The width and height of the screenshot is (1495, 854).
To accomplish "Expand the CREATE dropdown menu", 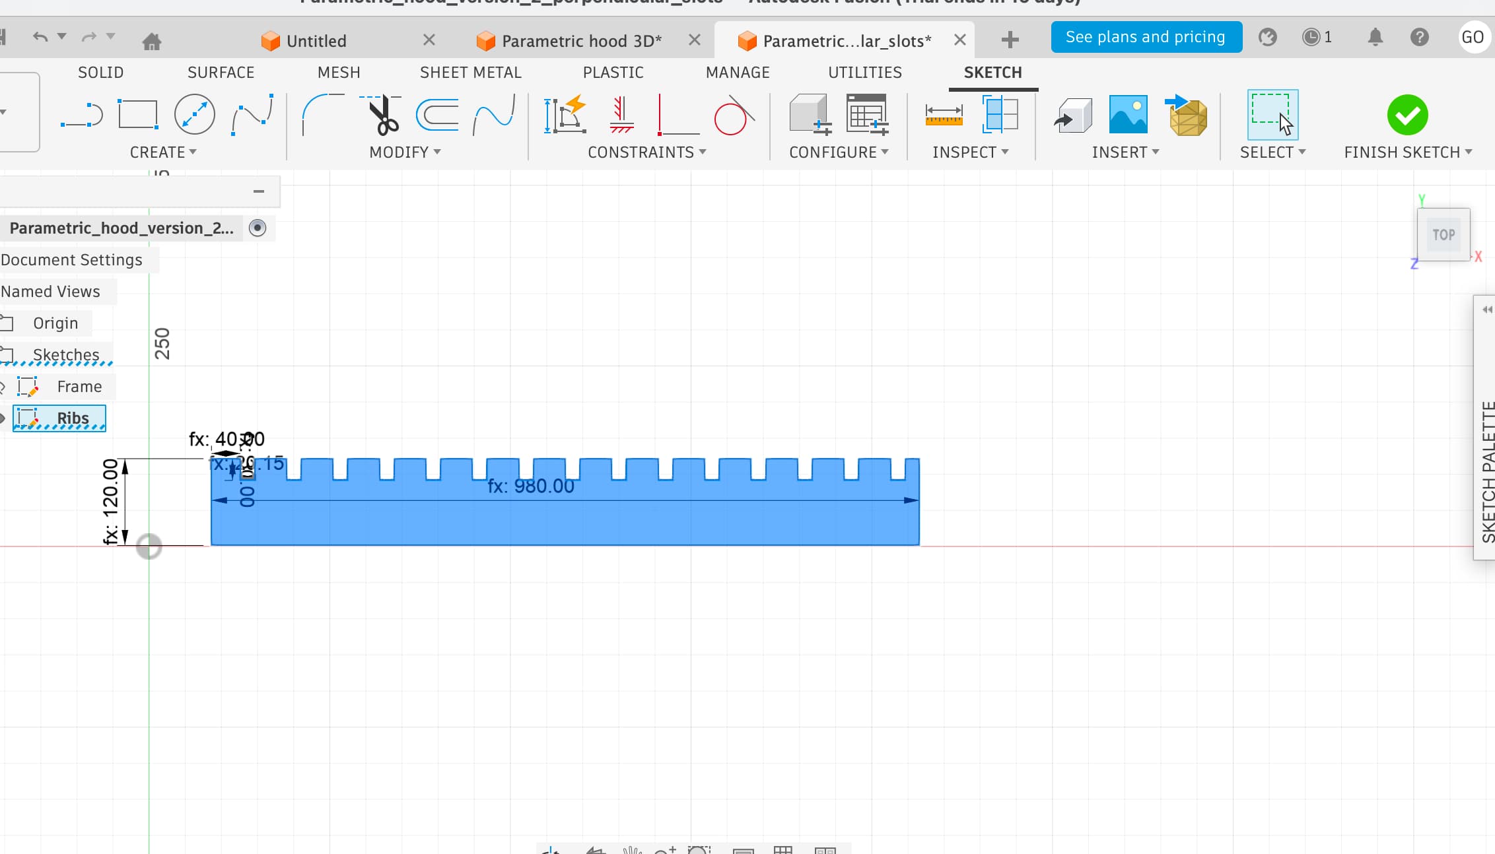I will click(163, 152).
